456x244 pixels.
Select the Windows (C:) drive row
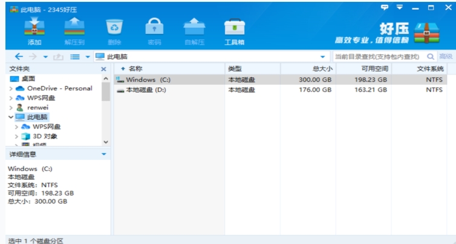pos(281,79)
